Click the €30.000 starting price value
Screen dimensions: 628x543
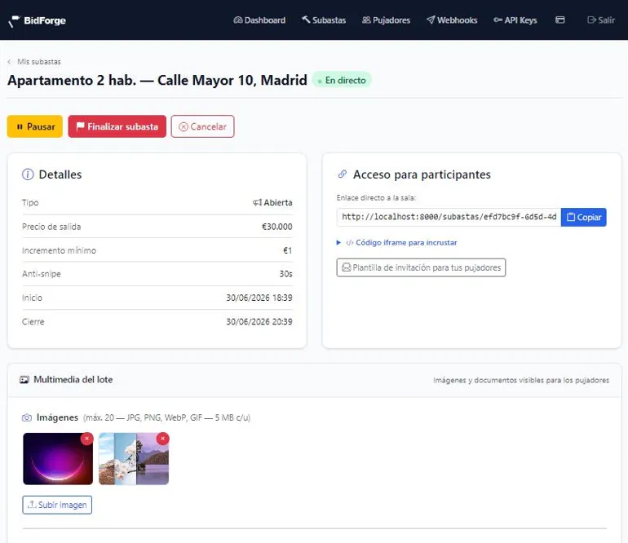pos(276,227)
